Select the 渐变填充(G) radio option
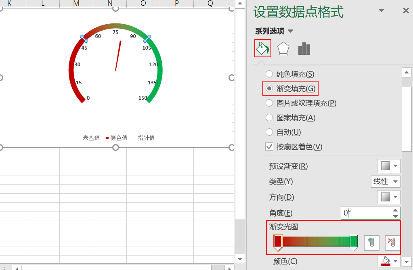The height and width of the screenshot is (270, 413). [291, 88]
